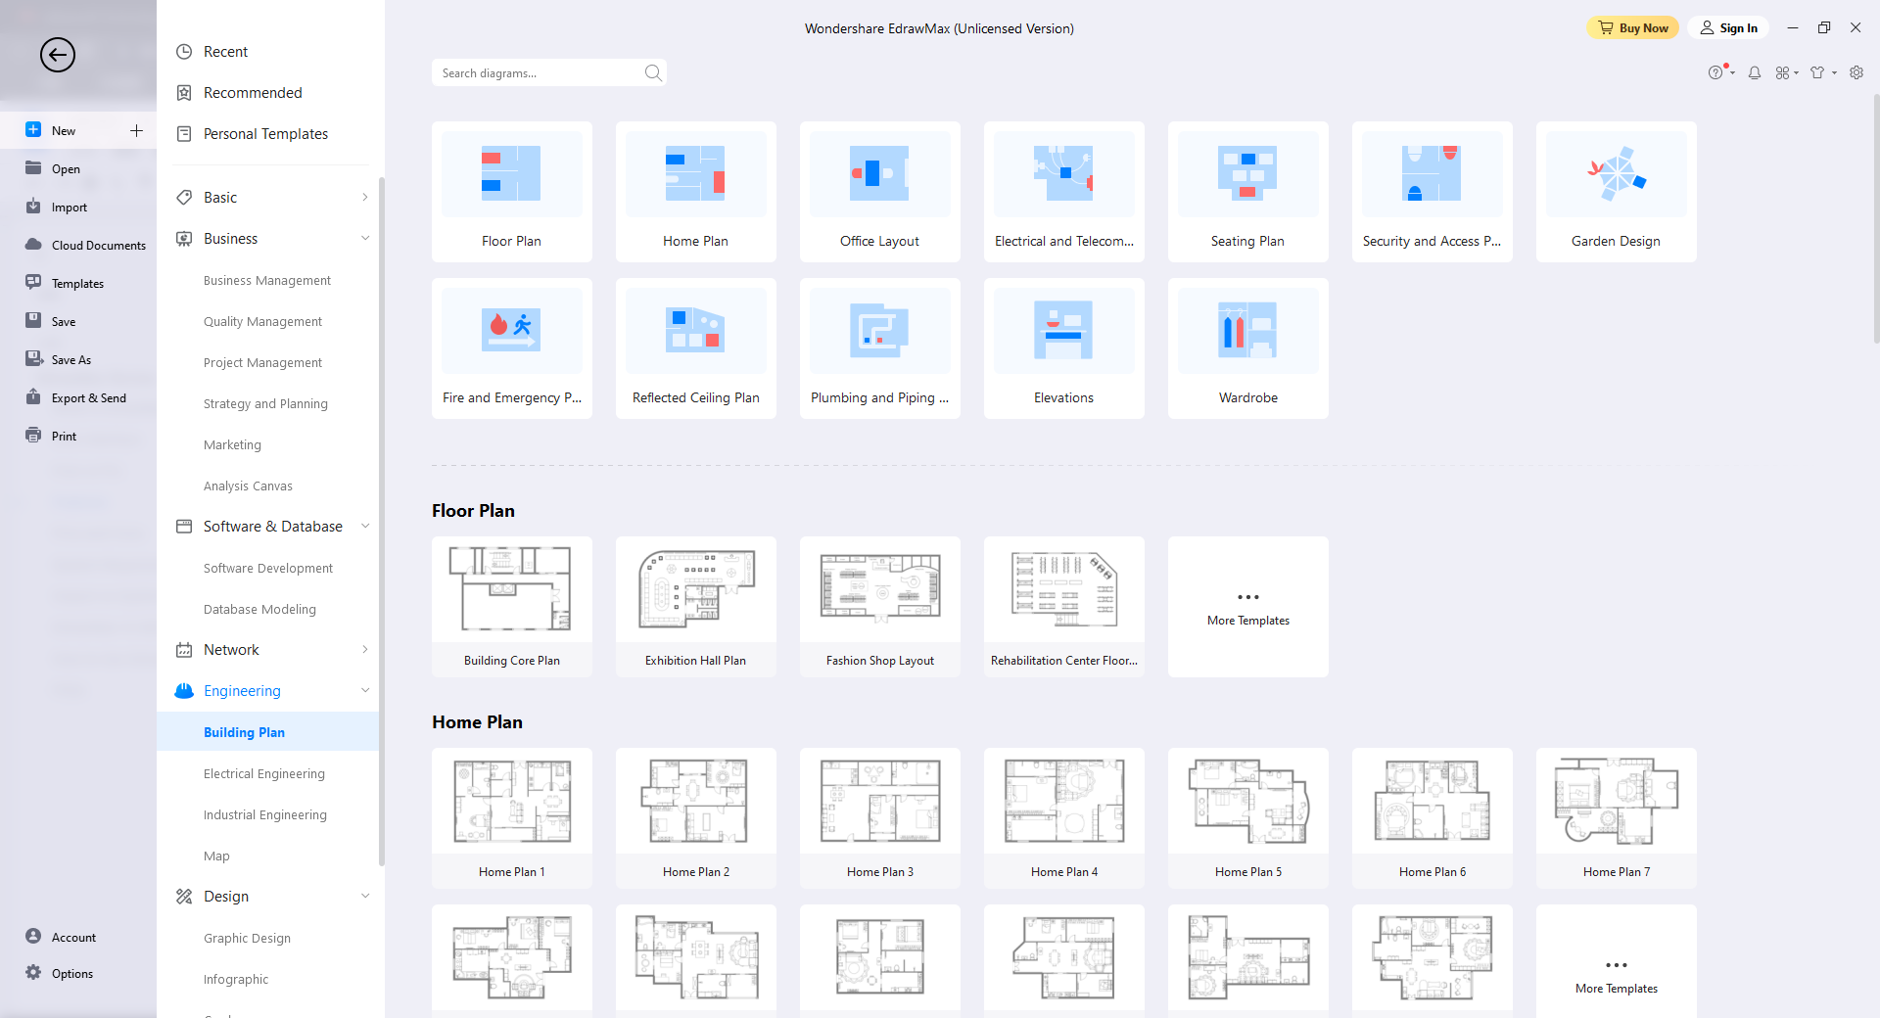The height and width of the screenshot is (1018, 1880).
Task: Click More Templates in Floor Plan section
Action: coord(1247,607)
